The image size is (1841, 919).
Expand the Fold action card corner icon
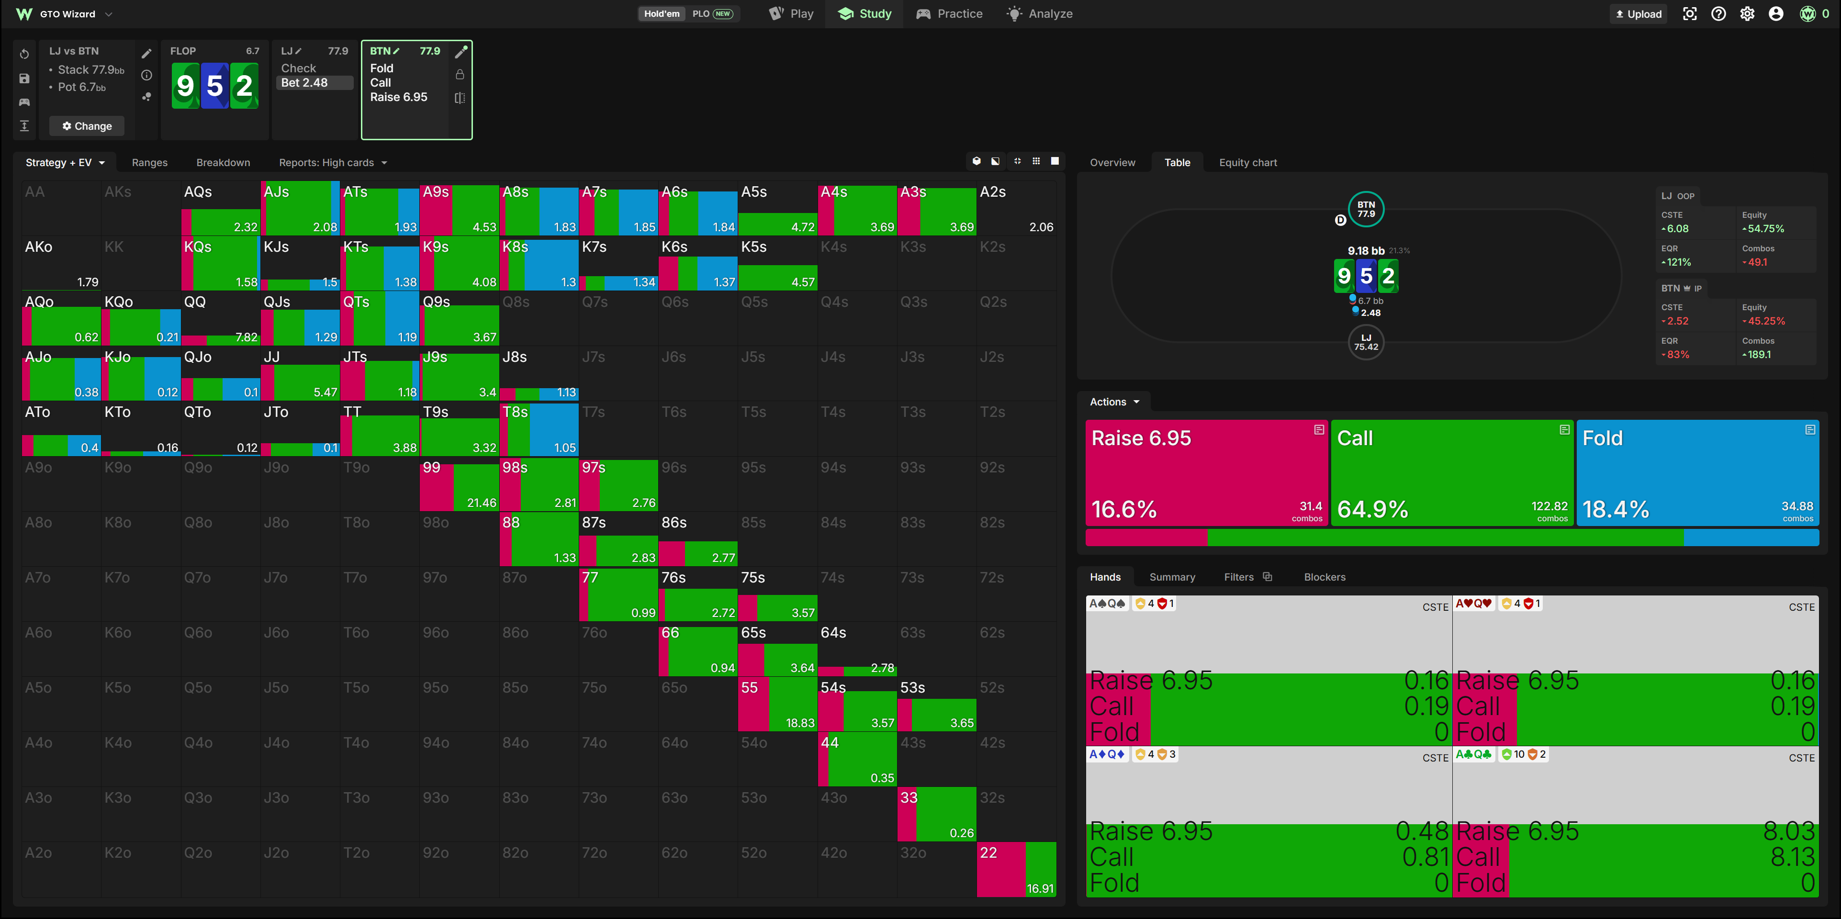[1809, 429]
